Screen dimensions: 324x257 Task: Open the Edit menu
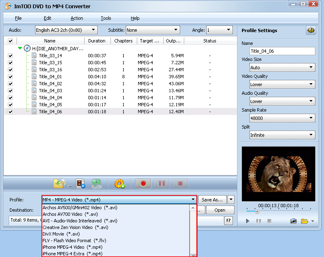pyautogui.click(x=47, y=18)
